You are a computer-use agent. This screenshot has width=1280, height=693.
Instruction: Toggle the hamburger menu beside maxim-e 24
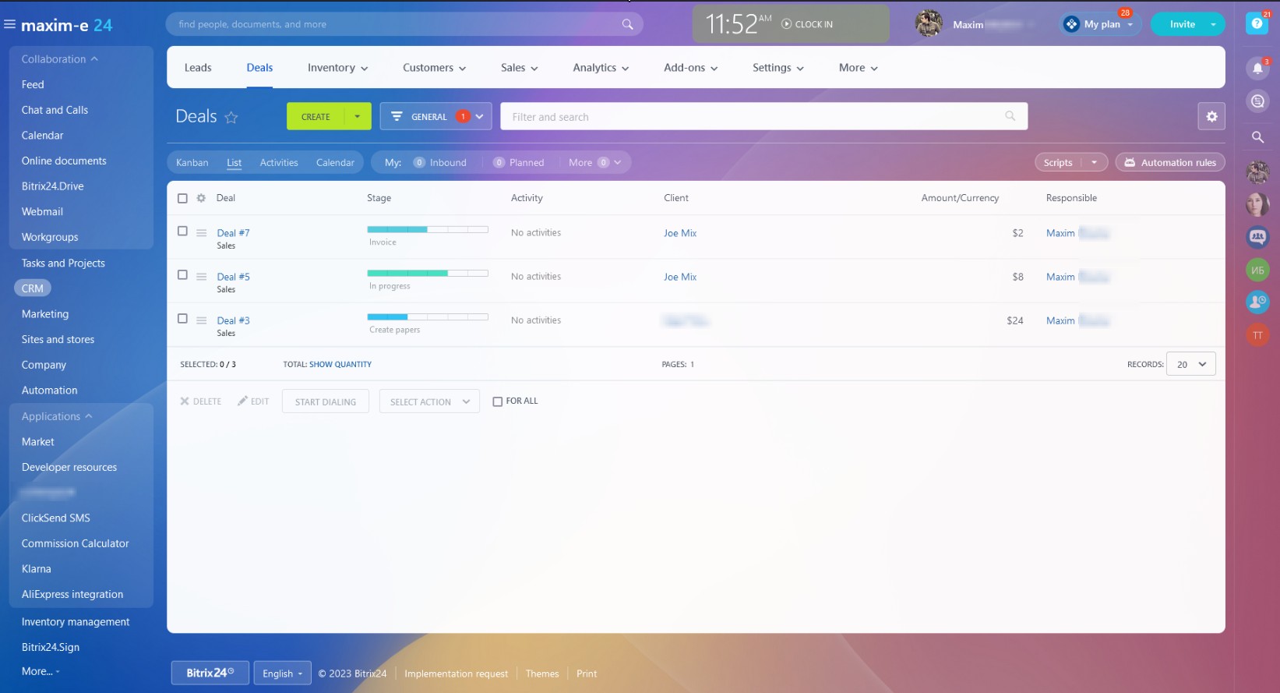point(10,24)
